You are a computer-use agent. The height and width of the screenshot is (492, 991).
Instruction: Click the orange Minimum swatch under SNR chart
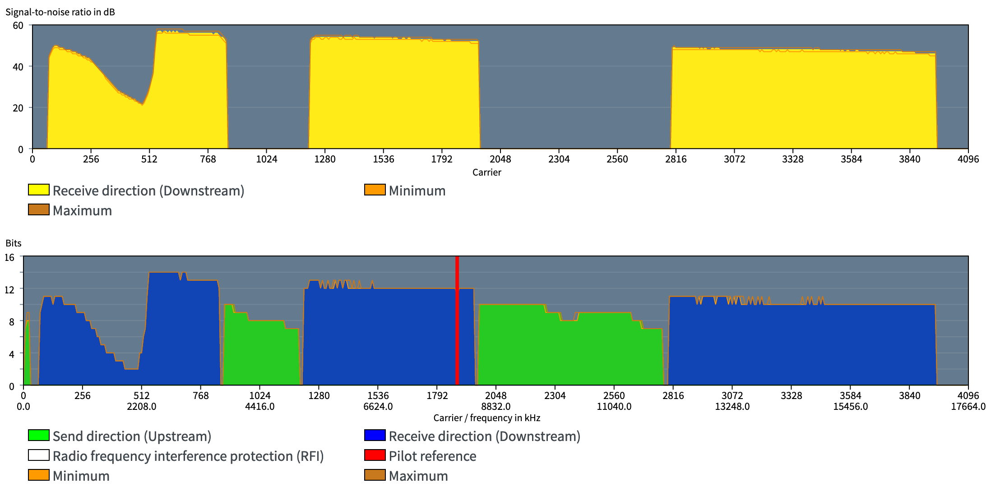pos(375,190)
